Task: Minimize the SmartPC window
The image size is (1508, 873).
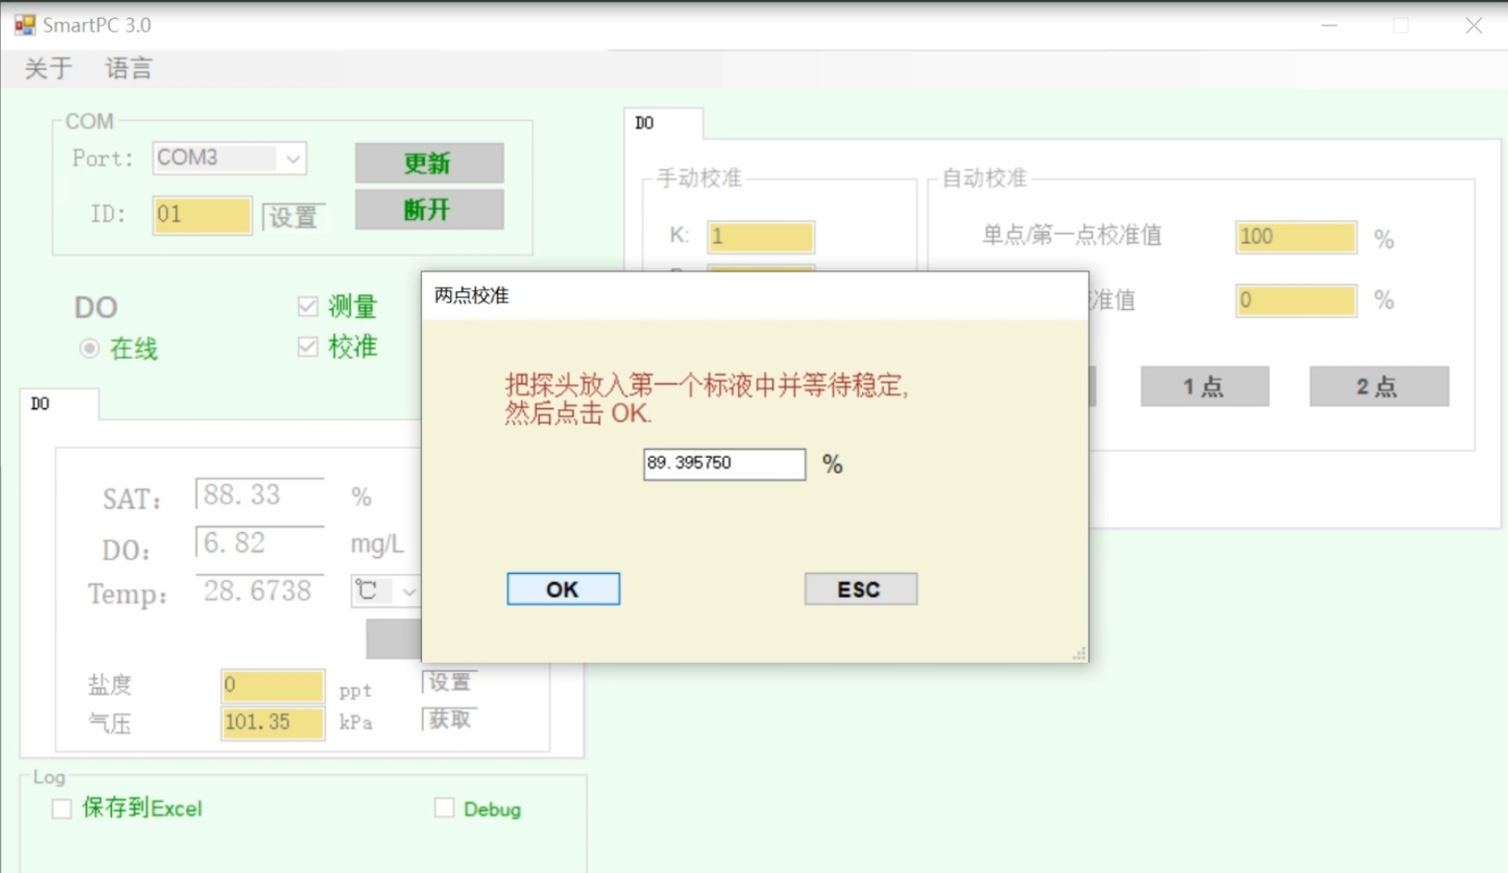Action: coord(1330,26)
